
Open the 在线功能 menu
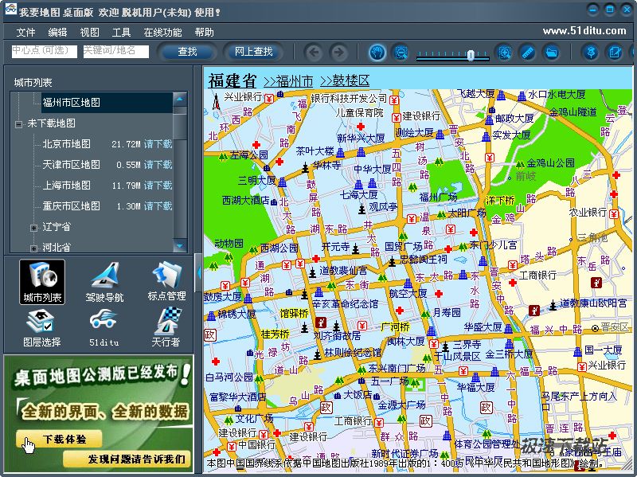tap(162, 33)
